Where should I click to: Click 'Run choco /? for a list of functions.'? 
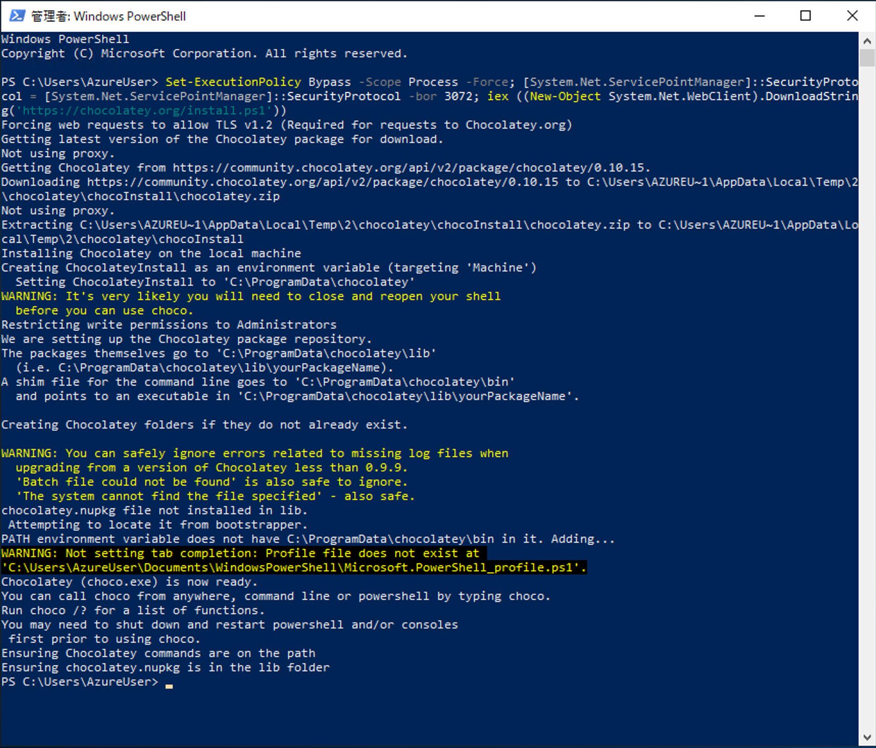(x=133, y=611)
